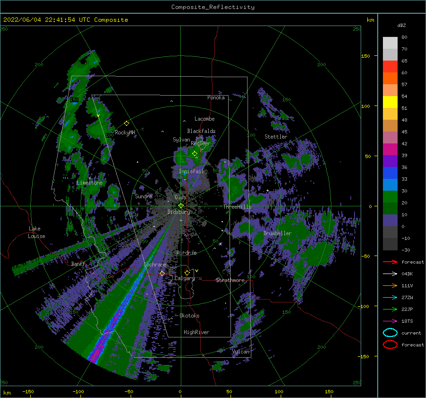
Task: Click the 18TS legend text
Action: (407, 321)
